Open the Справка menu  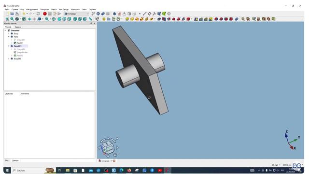point(92,9)
